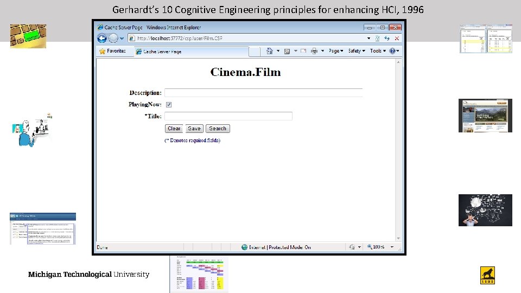Select the keyboard keys thumbnail image

click(28, 36)
